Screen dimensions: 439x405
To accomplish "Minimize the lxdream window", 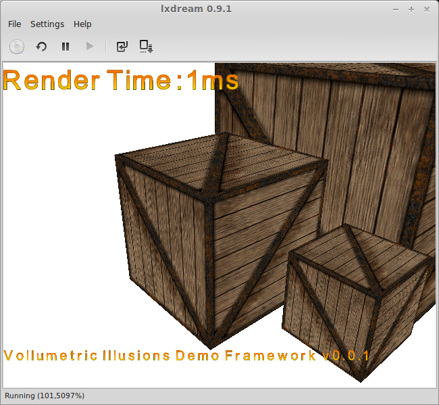I will pyautogui.click(x=396, y=9).
